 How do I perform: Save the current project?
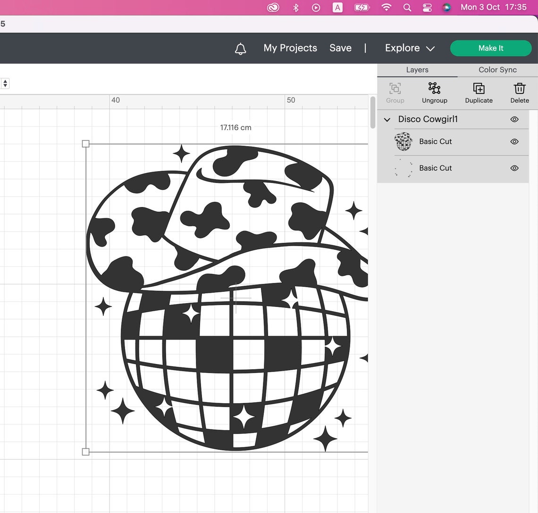[340, 48]
